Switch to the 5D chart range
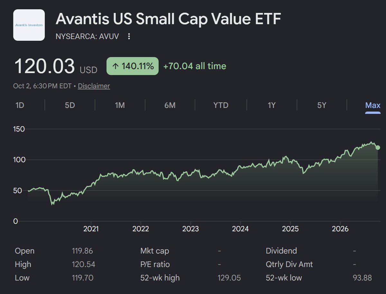Viewport: 386px width, 294px height. pyautogui.click(x=70, y=105)
